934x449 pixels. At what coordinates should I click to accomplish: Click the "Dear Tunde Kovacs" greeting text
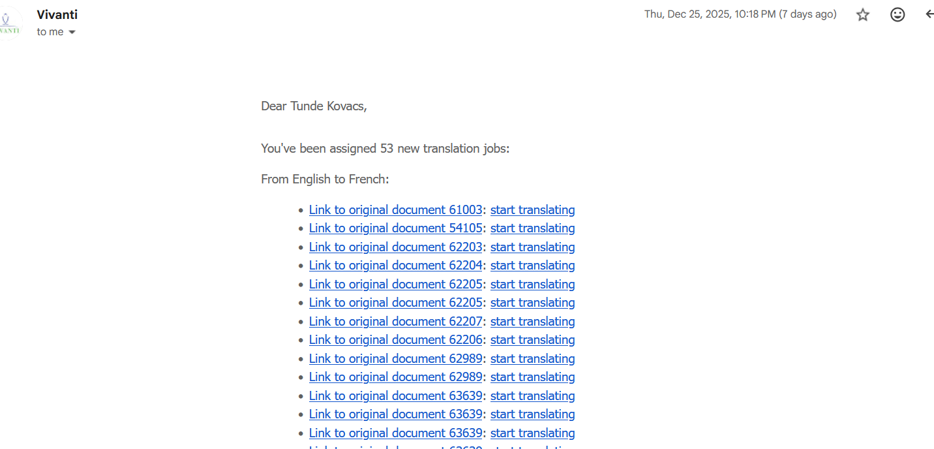[314, 106]
